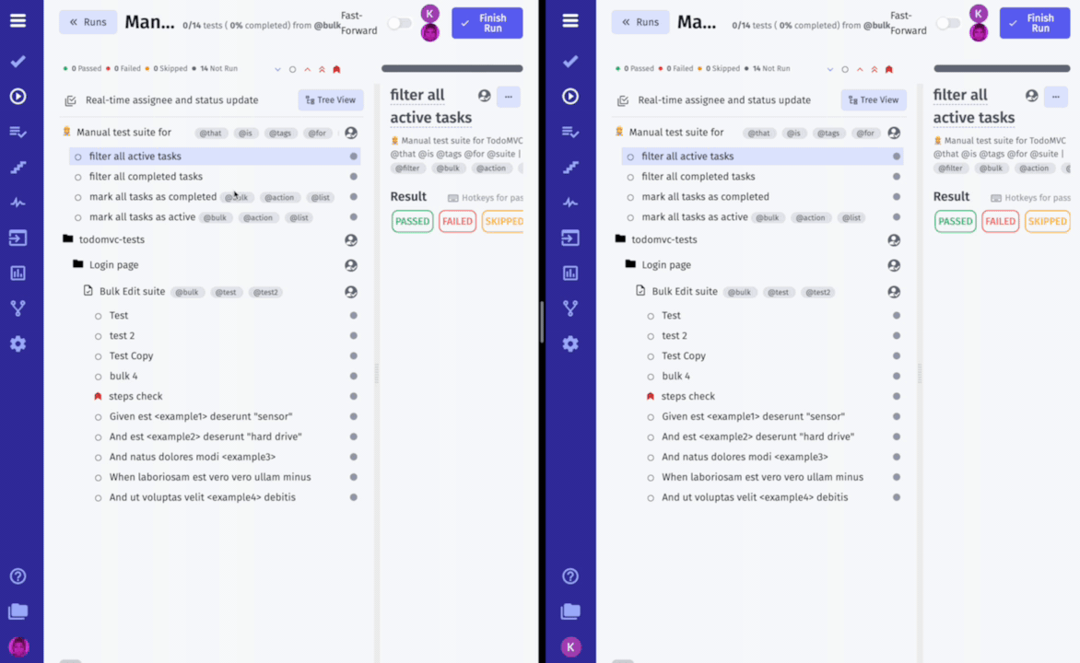
Task: Mark the test as PASSED in left pane
Action: pyautogui.click(x=413, y=221)
